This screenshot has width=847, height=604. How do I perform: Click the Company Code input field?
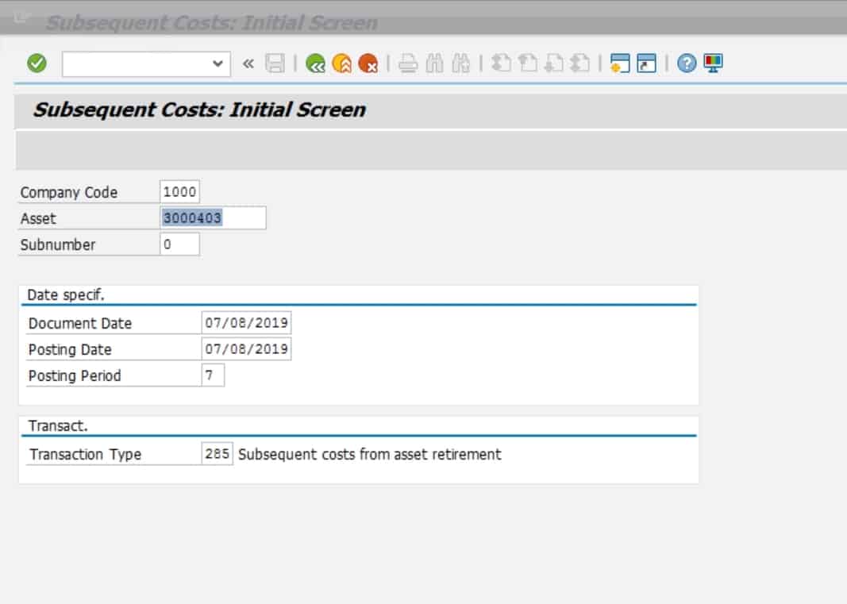click(x=179, y=192)
